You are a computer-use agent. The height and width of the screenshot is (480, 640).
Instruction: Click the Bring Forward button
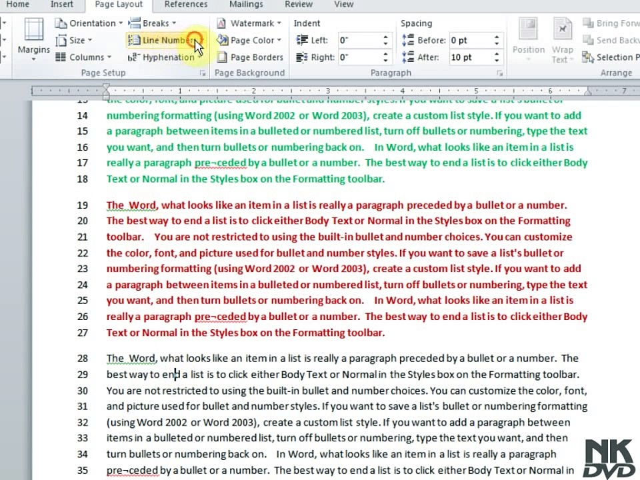click(x=611, y=23)
